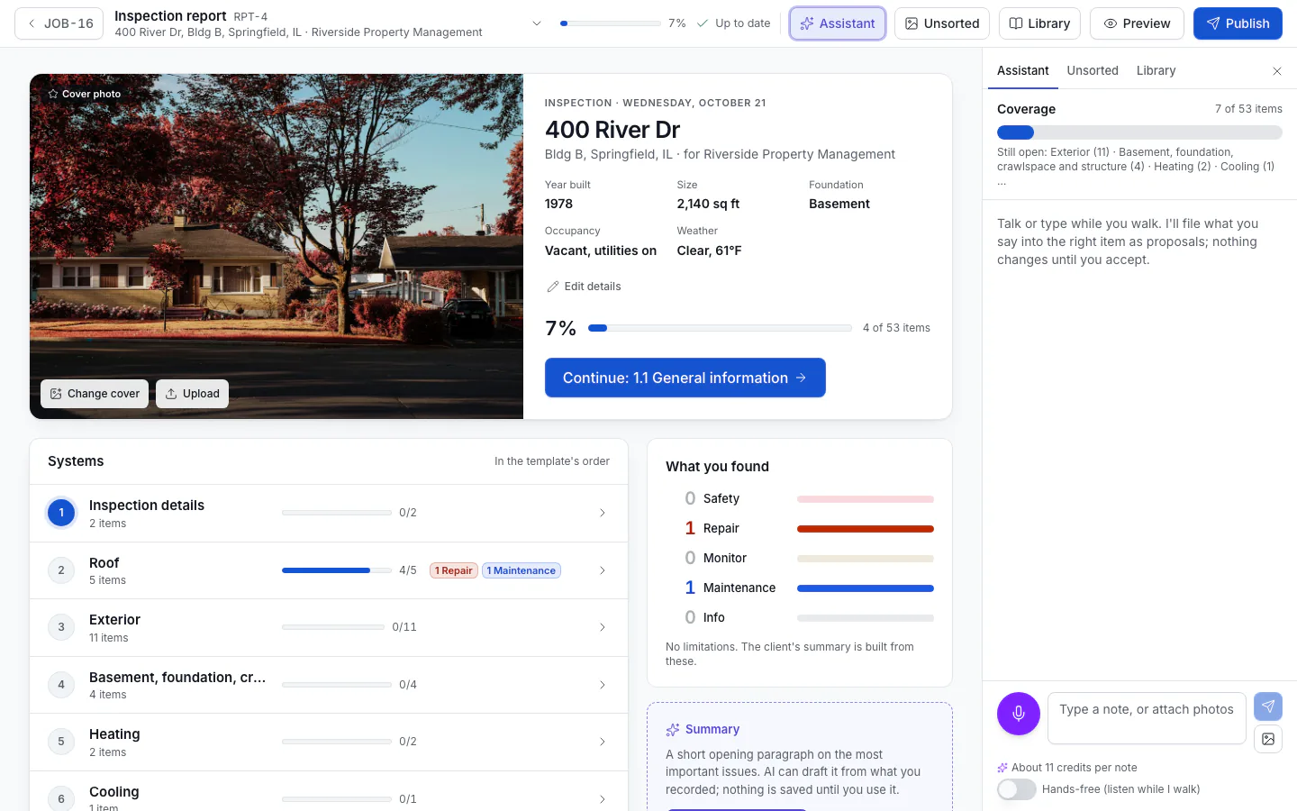The height and width of the screenshot is (811, 1297).
Task: Expand the Roof system row chevron
Action: point(603,570)
